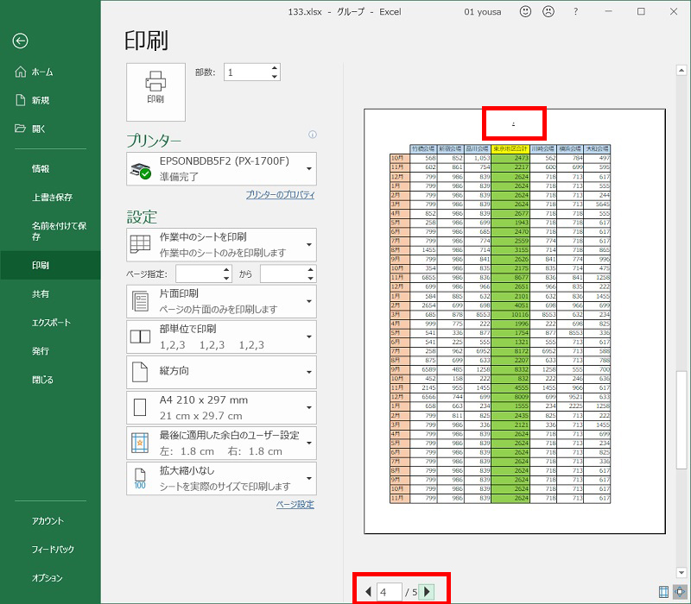Go back using the circled arrow icon
This screenshot has height=604, width=691.
click(20, 41)
